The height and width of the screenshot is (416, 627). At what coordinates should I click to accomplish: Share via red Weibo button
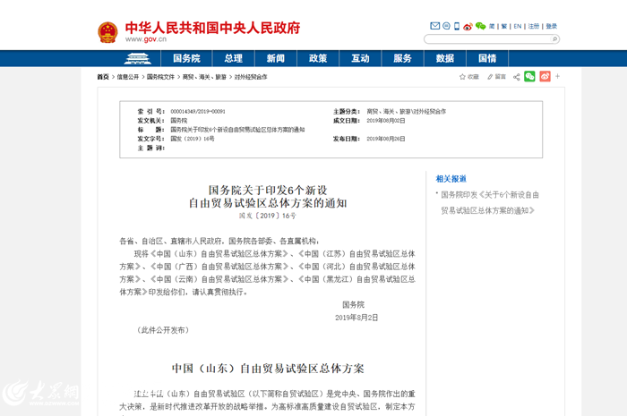[545, 76]
